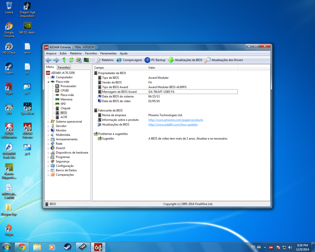Screen dimensions: 315x252
Task: Open SpeedFan desktop icon
Action: click(27, 109)
